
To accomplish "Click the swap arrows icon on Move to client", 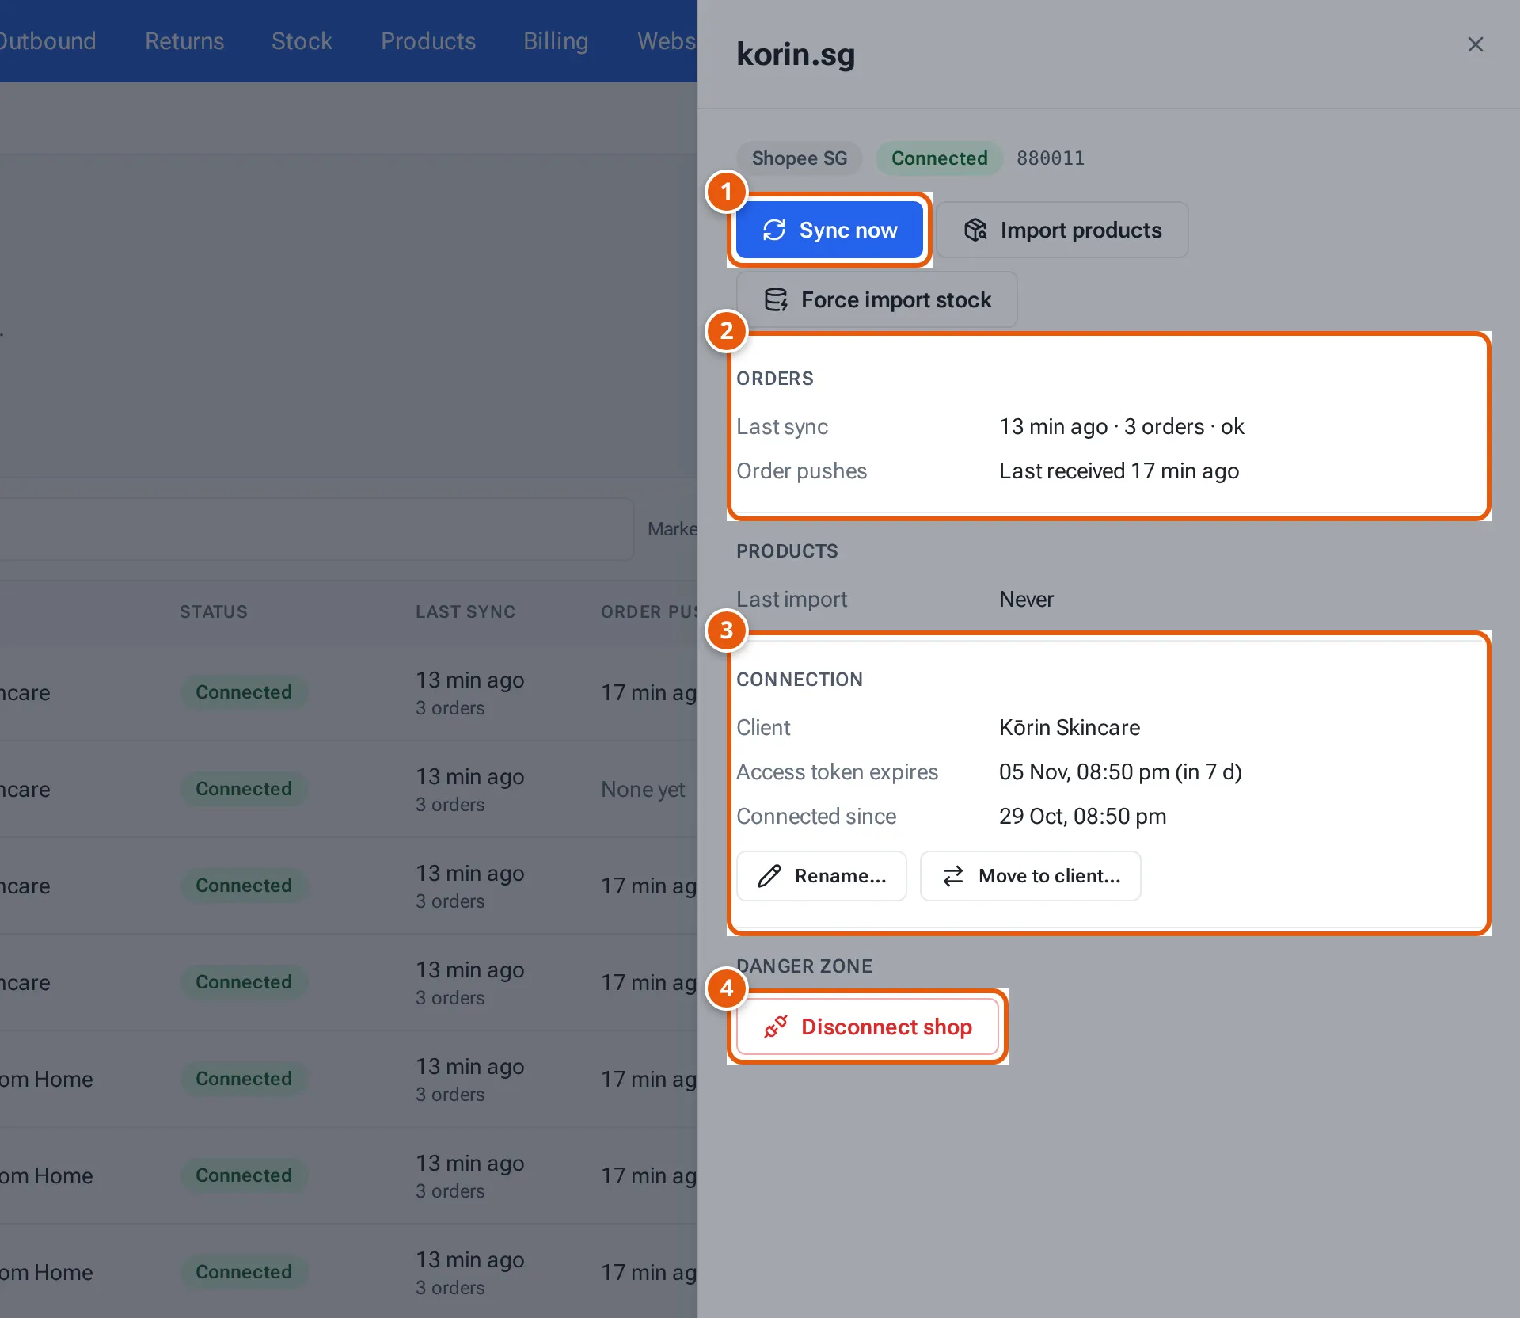I will click(x=953, y=876).
